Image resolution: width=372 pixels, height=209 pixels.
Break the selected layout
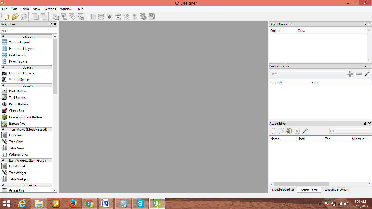pos(143,17)
